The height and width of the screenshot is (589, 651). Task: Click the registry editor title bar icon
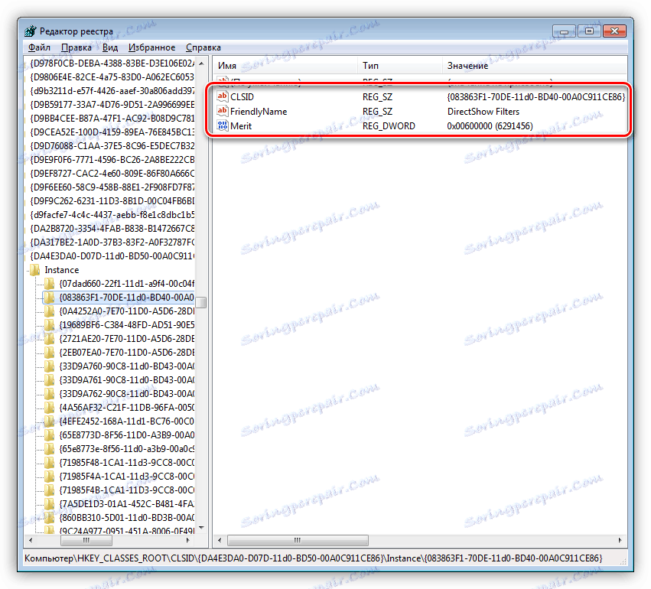pyautogui.click(x=31, y=31)
